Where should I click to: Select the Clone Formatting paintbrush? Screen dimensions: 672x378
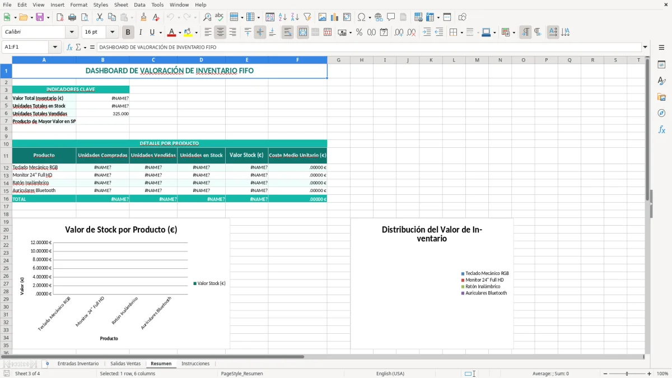pos(144,17)
